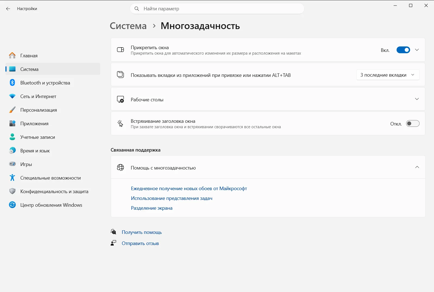This screenshot has width=434, height=292.
Task: Click the Personalization paintbrush icon
Action: click(x=12, y=110)
